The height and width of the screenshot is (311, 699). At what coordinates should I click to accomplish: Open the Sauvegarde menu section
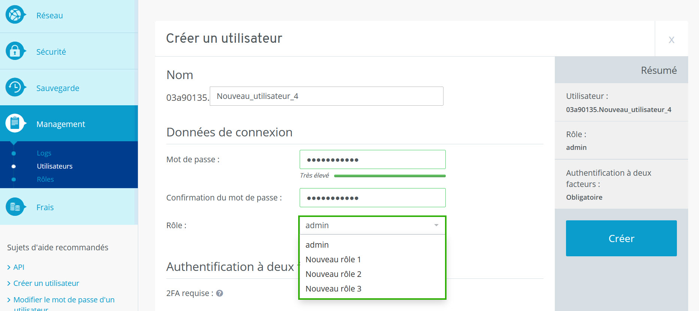point(69,87)
